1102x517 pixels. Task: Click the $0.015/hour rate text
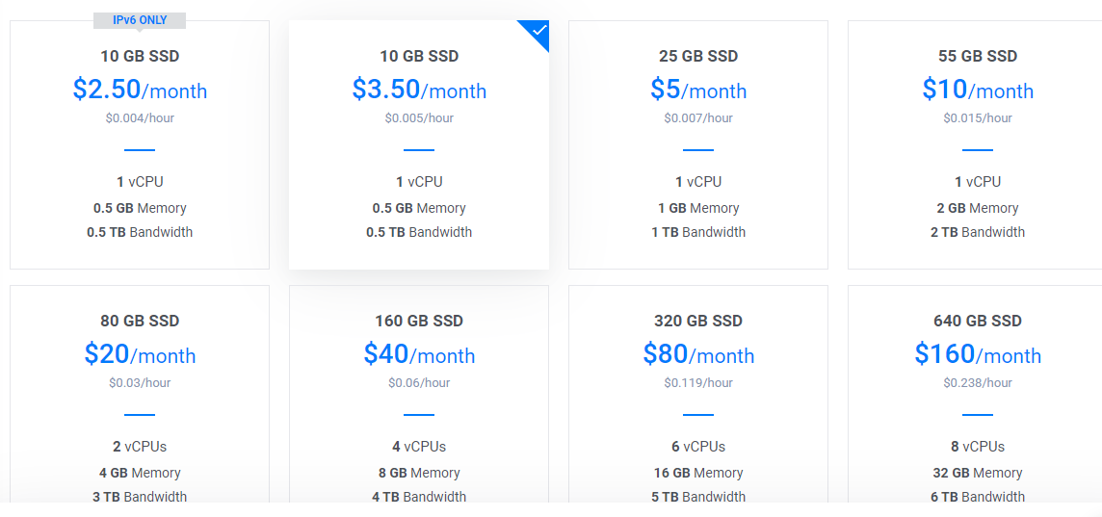point(978,118)
